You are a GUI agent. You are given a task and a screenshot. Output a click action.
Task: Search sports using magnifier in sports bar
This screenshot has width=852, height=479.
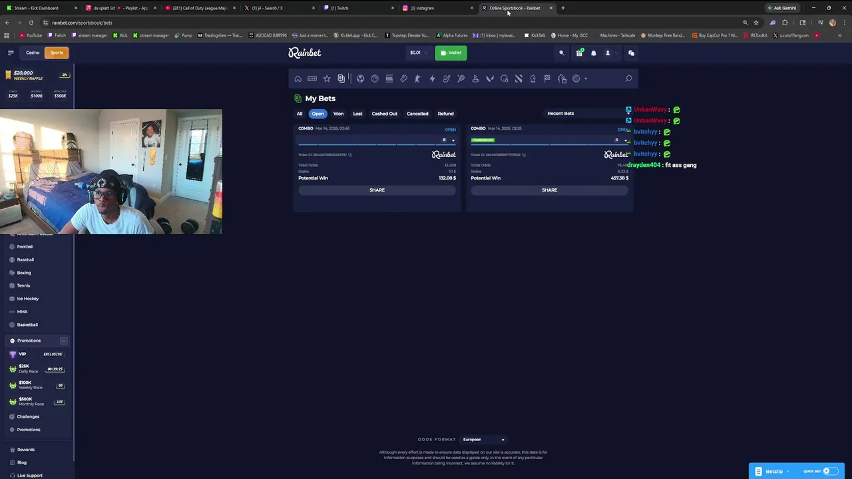(628, 79)
